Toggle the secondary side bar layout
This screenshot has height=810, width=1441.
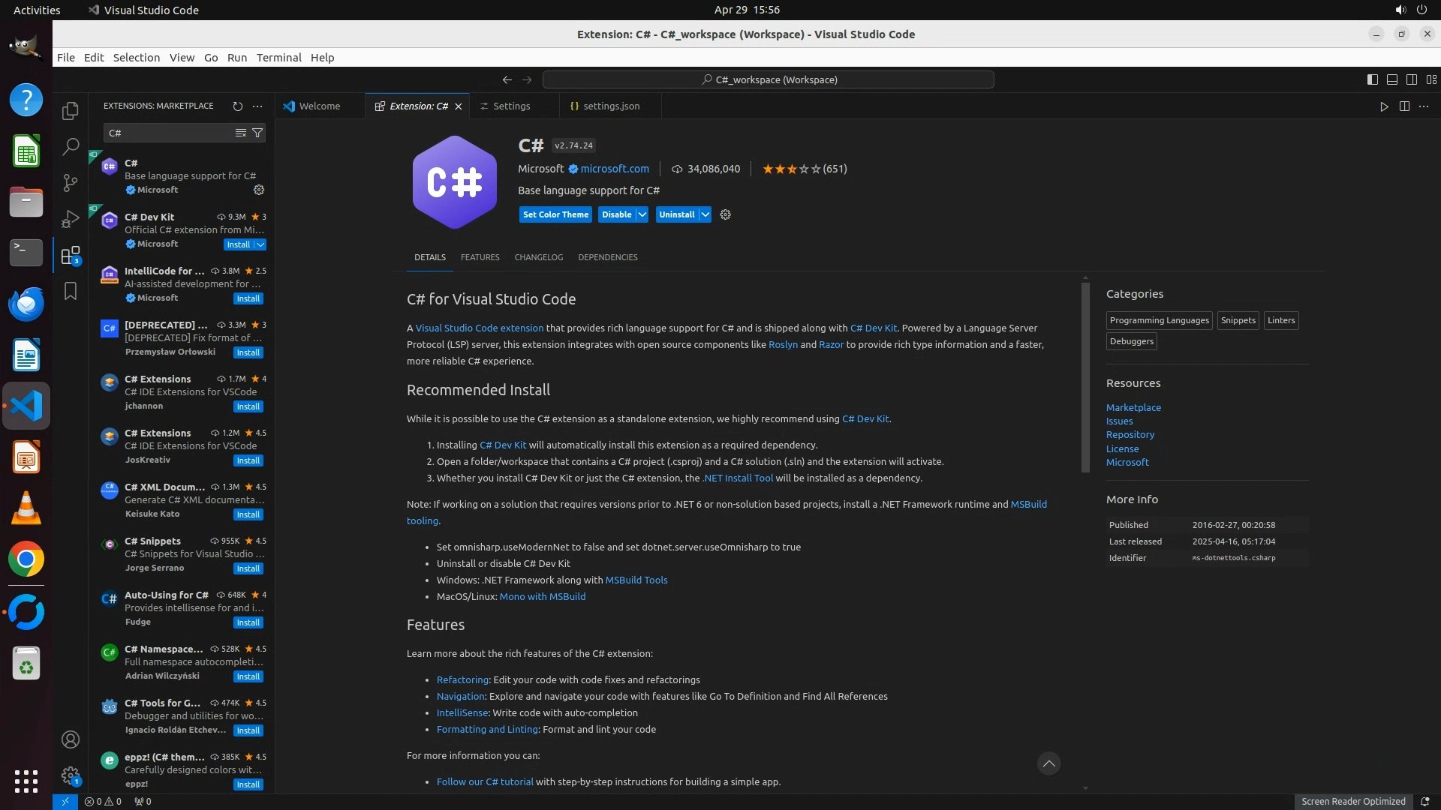[x=1411, y=79]
